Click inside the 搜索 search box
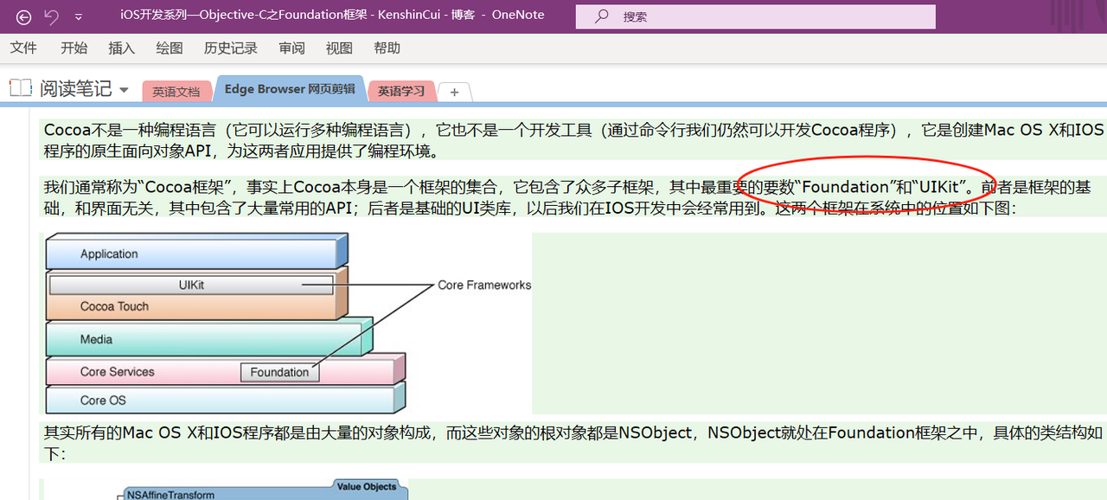Viewport: 1107px width, 500px height. click(755, 16)
